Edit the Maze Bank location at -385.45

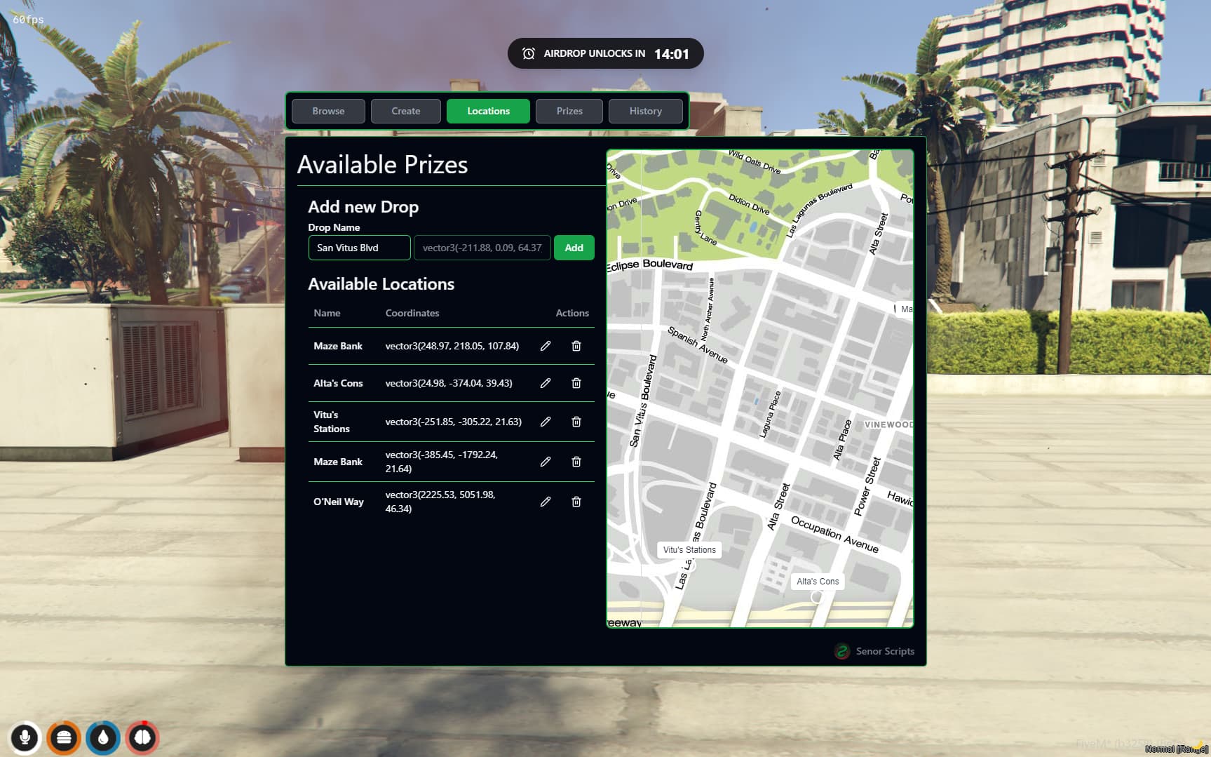point(546,462)
